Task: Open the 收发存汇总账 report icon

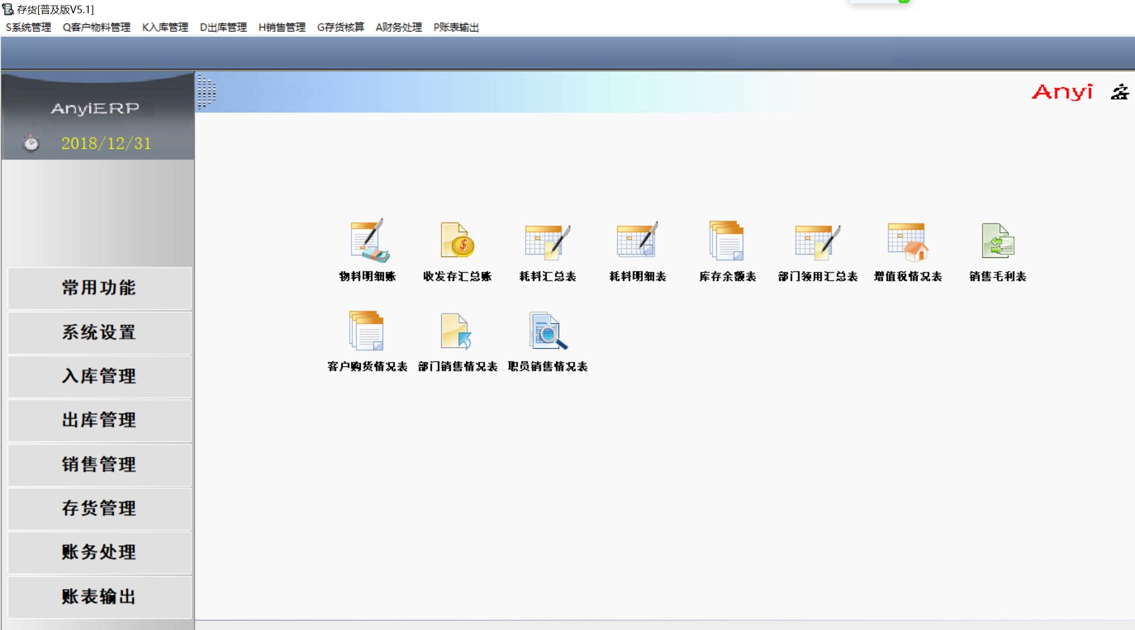Action: click(x=457, y=241)
